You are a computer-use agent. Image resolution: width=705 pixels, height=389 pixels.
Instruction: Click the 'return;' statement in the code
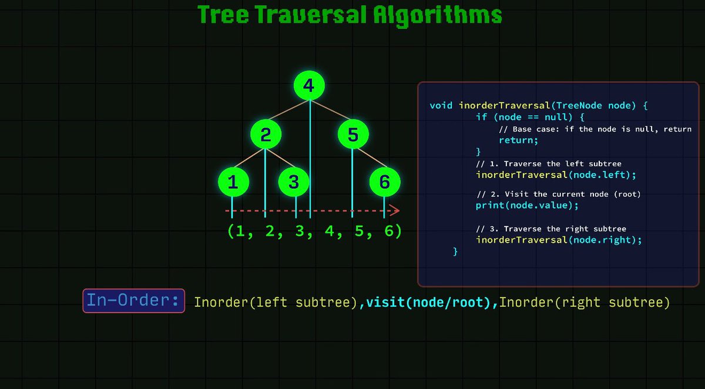click(x=518, y=140)
